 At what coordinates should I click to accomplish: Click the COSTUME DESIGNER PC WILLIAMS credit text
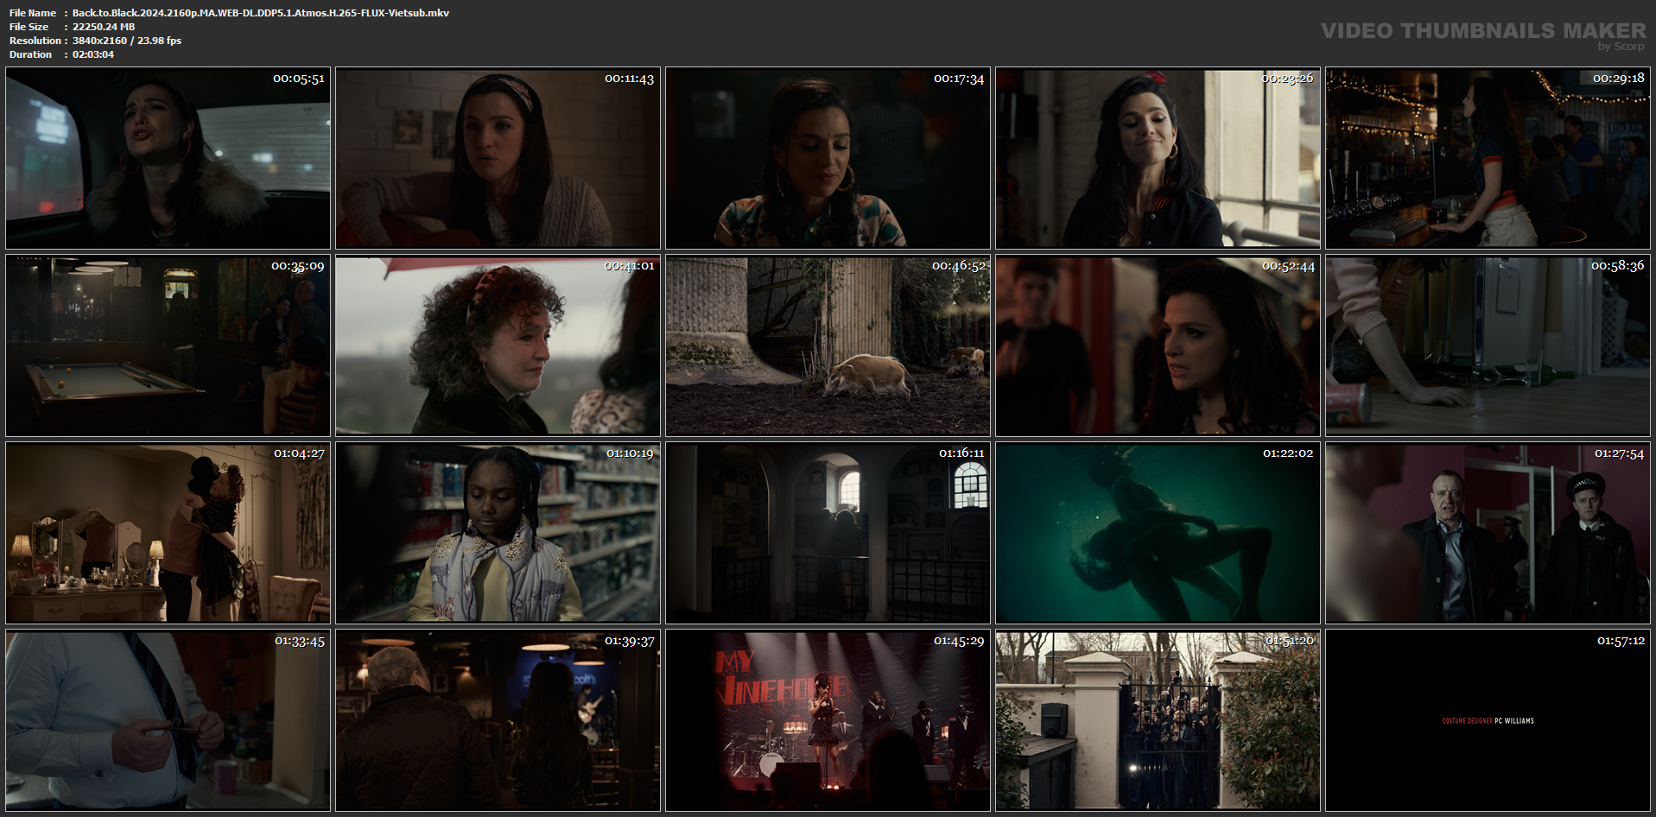(1488, 721)
